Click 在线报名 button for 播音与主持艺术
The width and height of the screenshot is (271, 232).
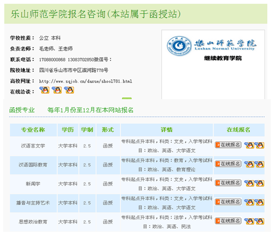228,202
